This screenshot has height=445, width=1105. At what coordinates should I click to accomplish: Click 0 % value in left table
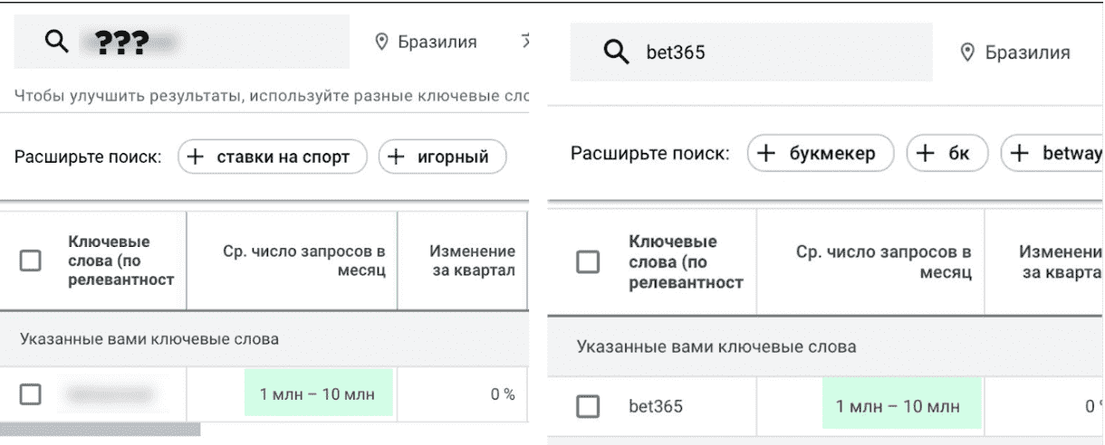[501, 393]
